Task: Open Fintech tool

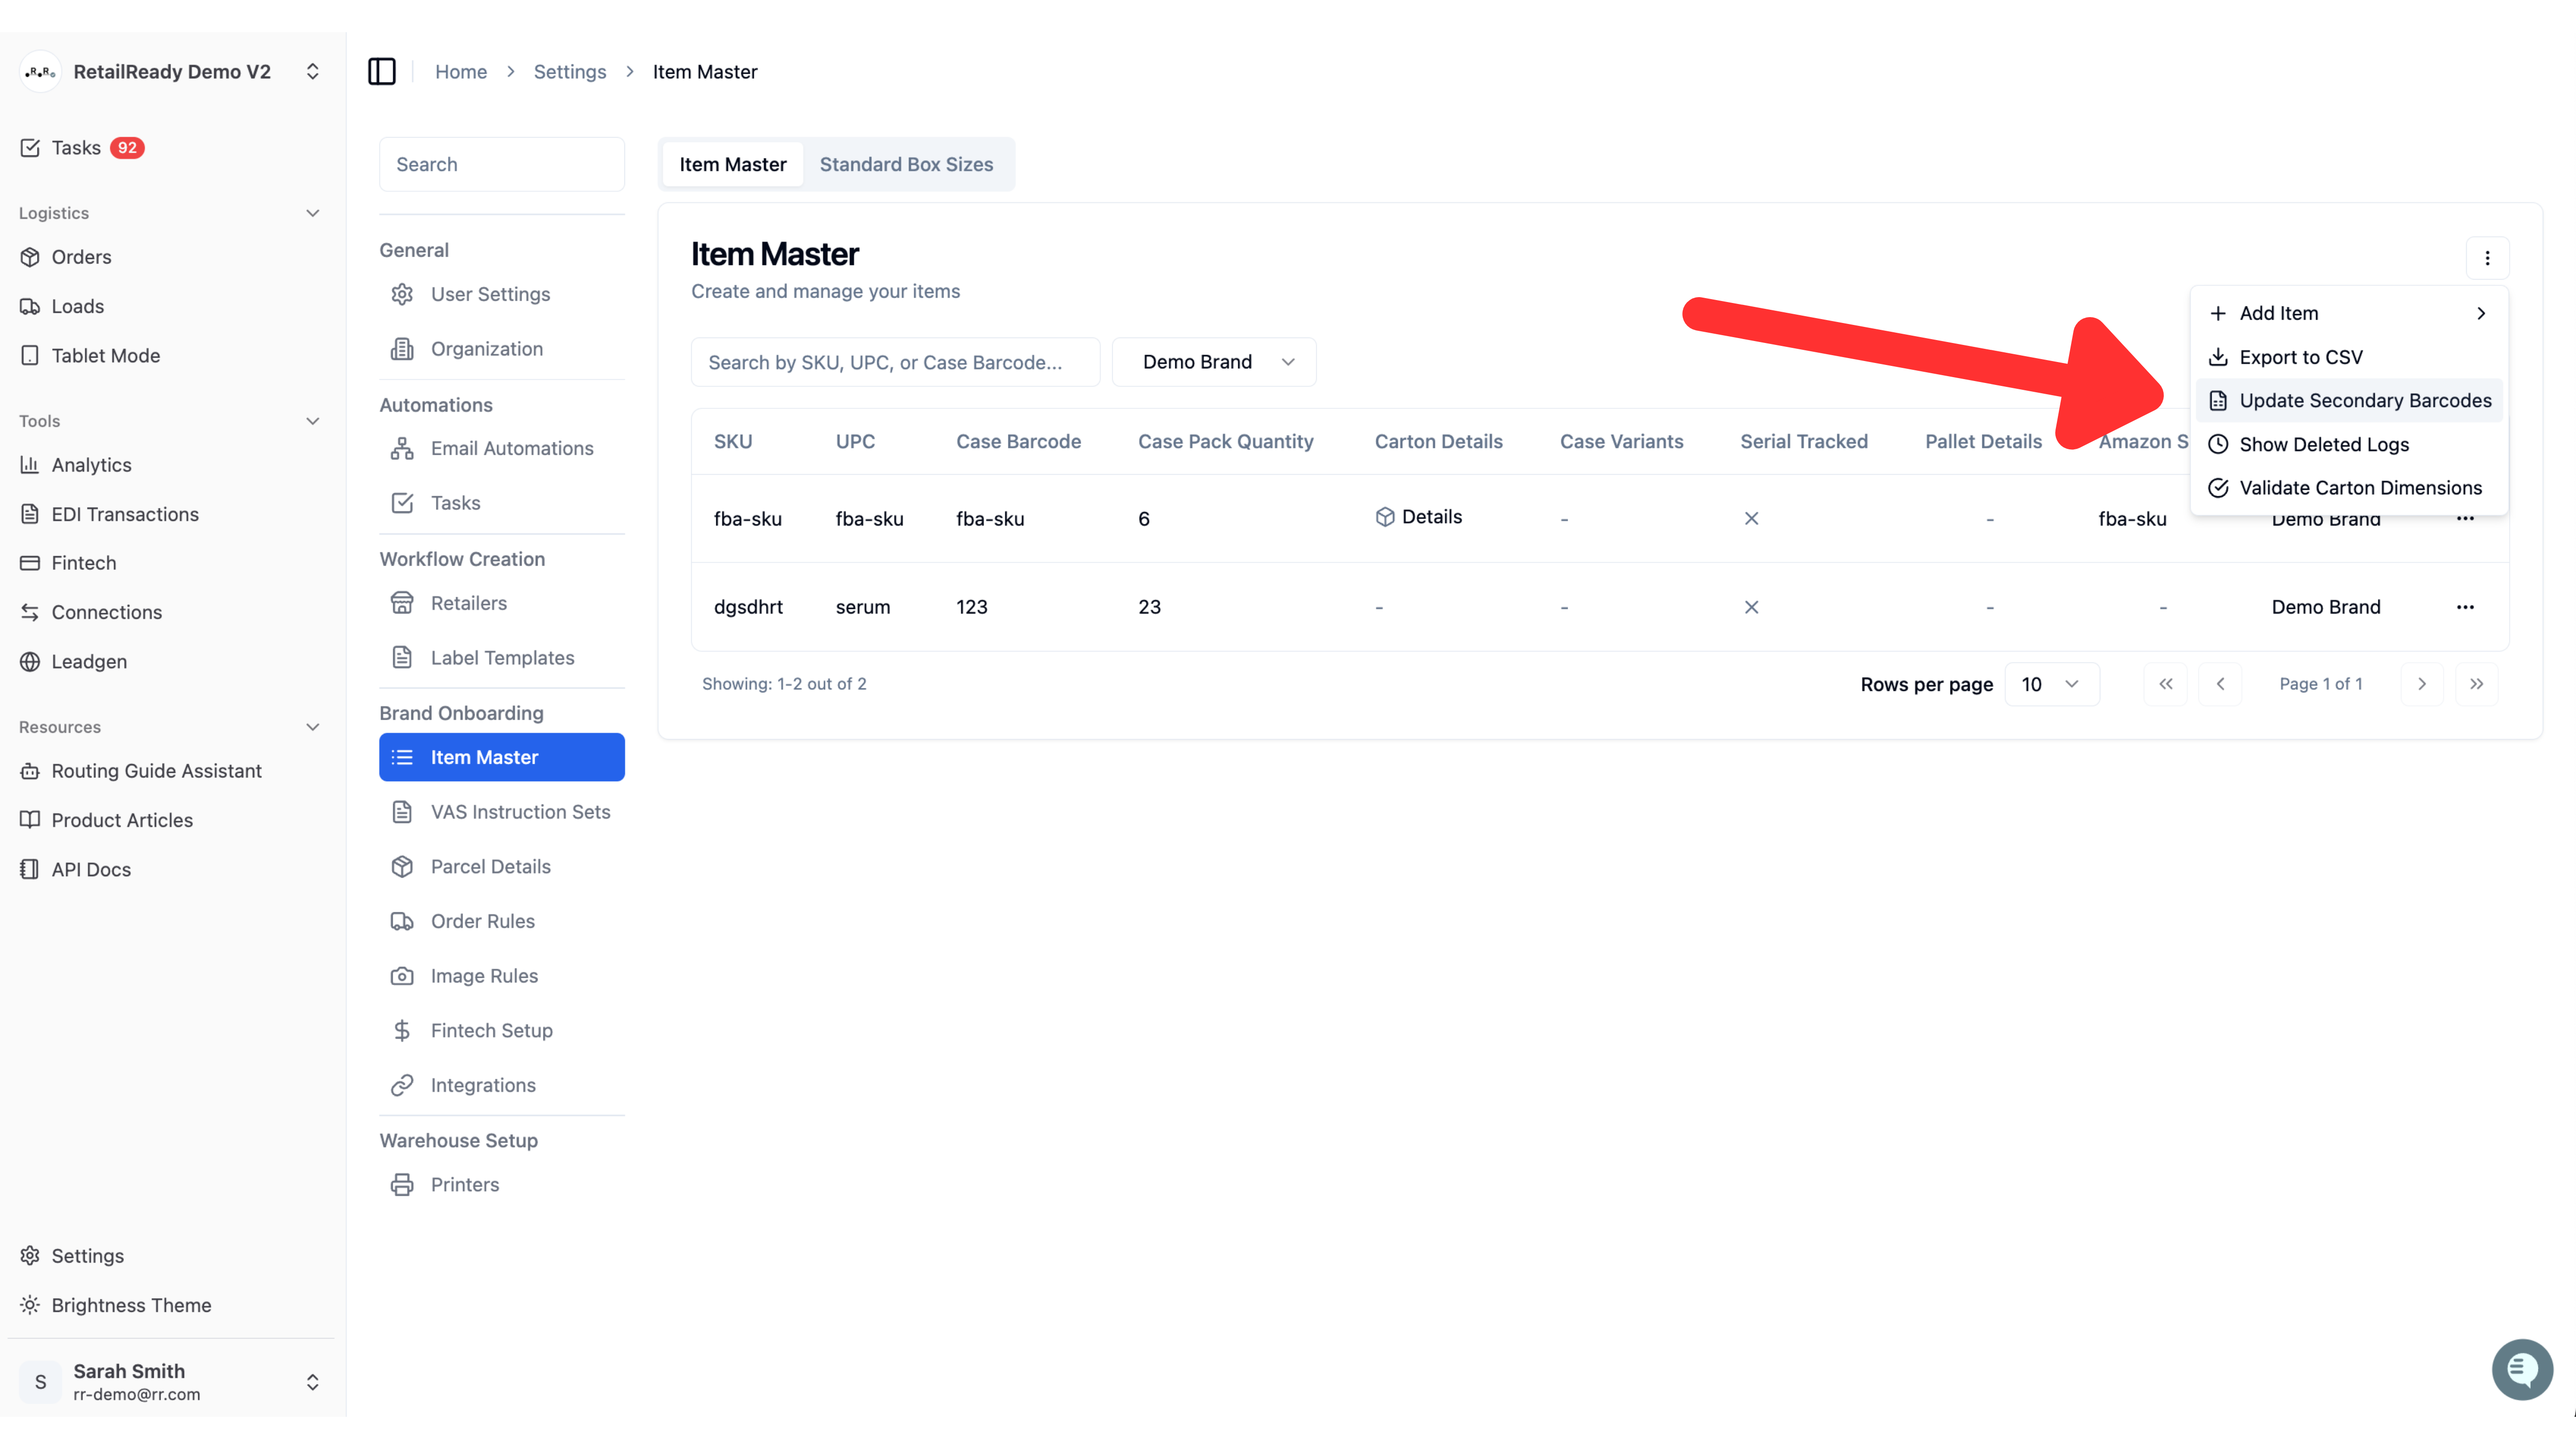Action: [x=68, y=563]
